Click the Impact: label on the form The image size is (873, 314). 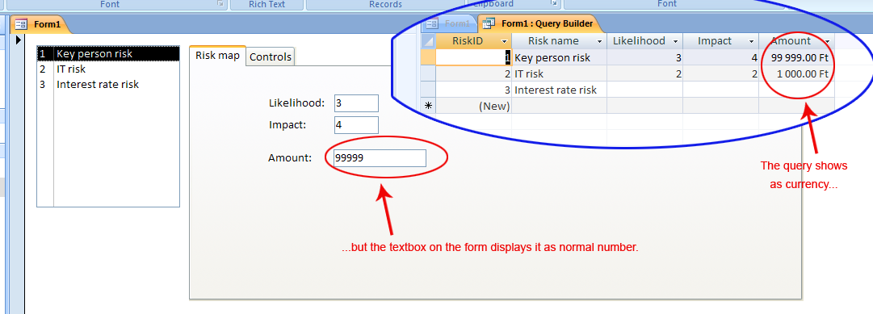click(288, 124)
